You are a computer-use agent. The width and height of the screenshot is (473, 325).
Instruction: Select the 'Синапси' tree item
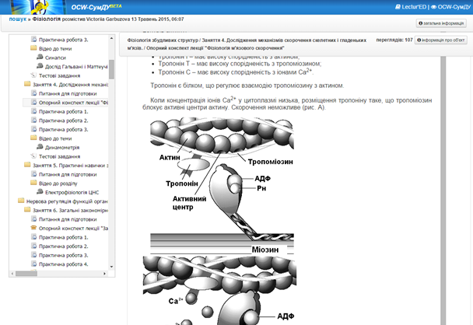point(55,58)
